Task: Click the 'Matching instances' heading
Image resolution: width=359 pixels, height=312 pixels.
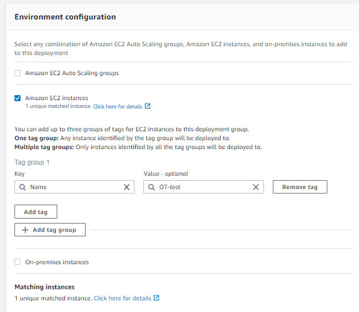Action: 44,287
